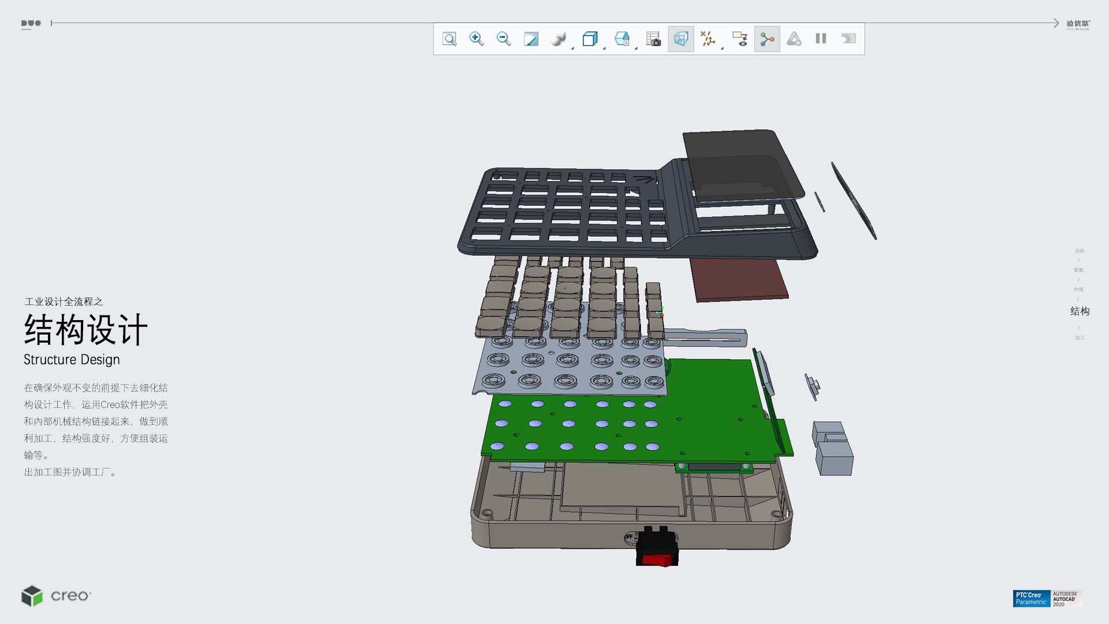Click the DUO logo link
The height and width of the screenshot is (624, 1109).
(x=31, y=24)
